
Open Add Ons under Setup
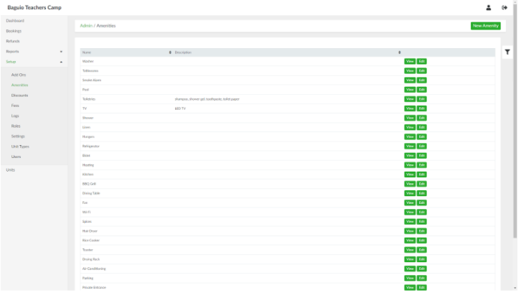(18, 75)
